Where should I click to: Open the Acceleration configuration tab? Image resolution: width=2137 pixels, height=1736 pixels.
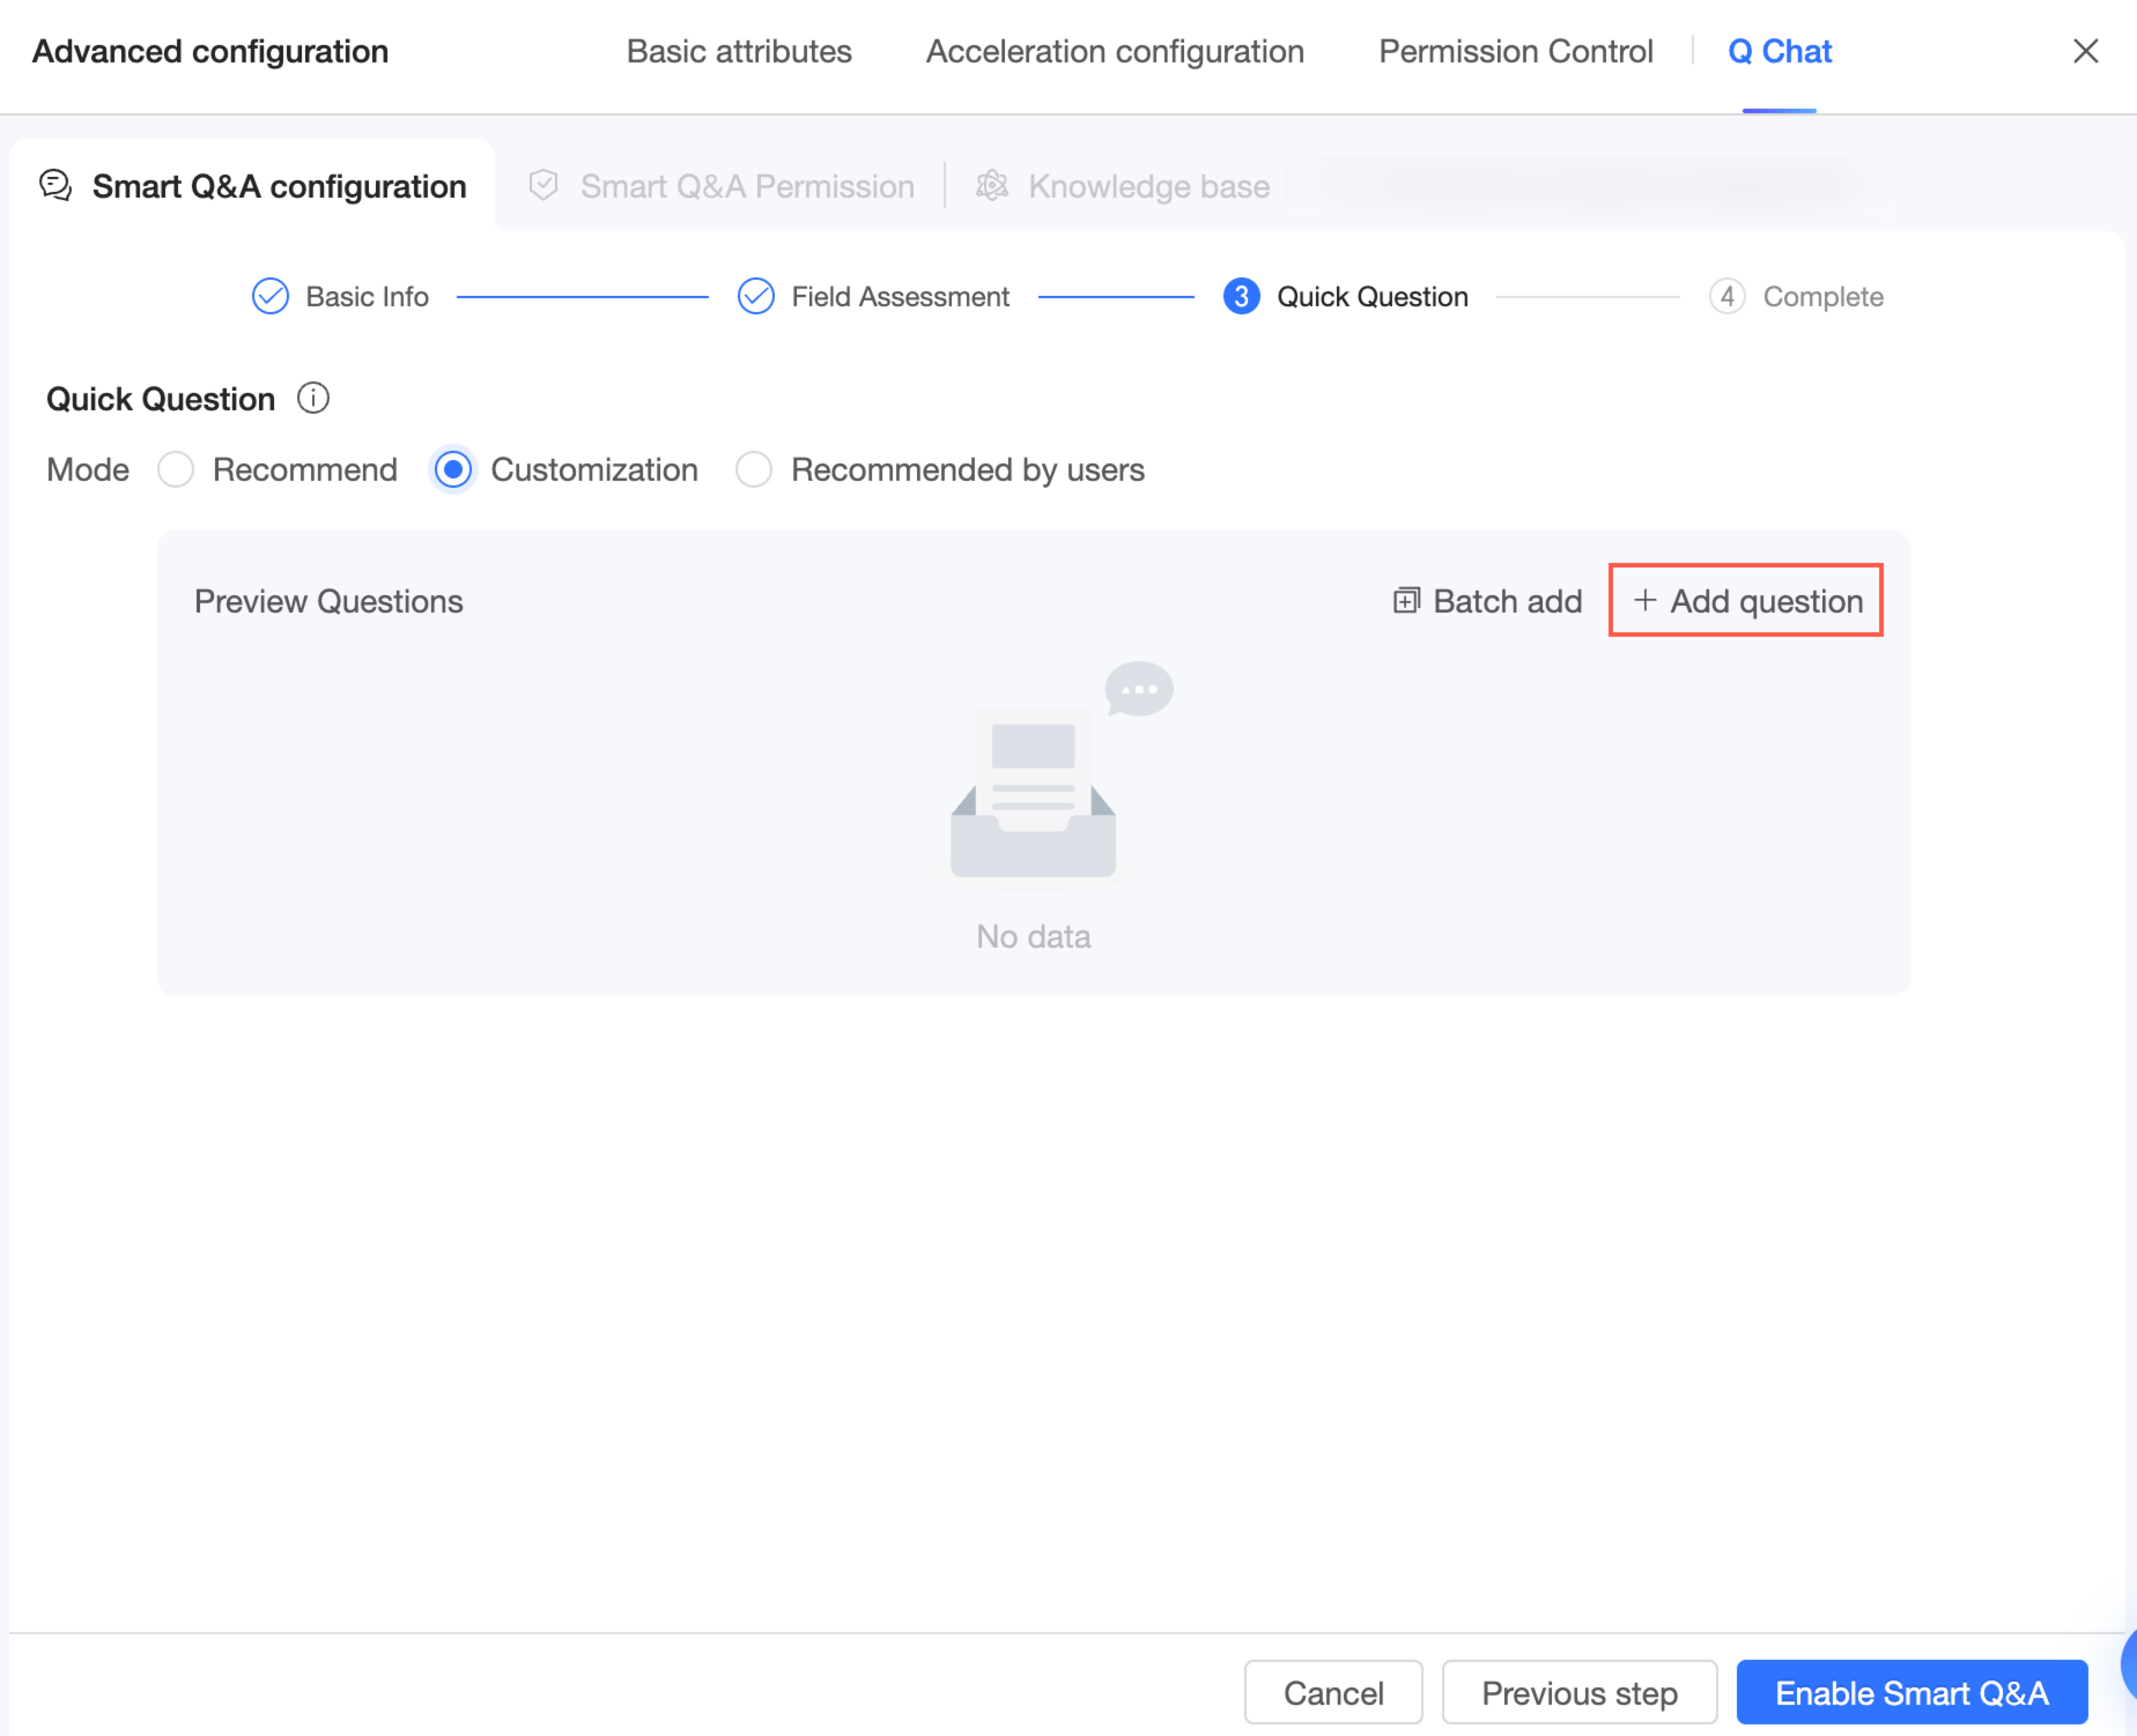click(1115, 51)
